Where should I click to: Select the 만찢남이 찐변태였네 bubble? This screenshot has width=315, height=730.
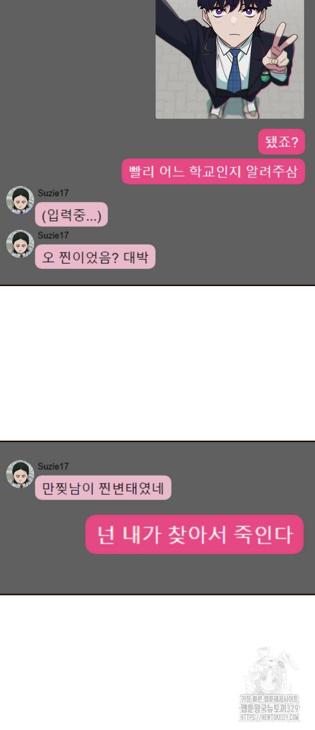coord(103,488)
